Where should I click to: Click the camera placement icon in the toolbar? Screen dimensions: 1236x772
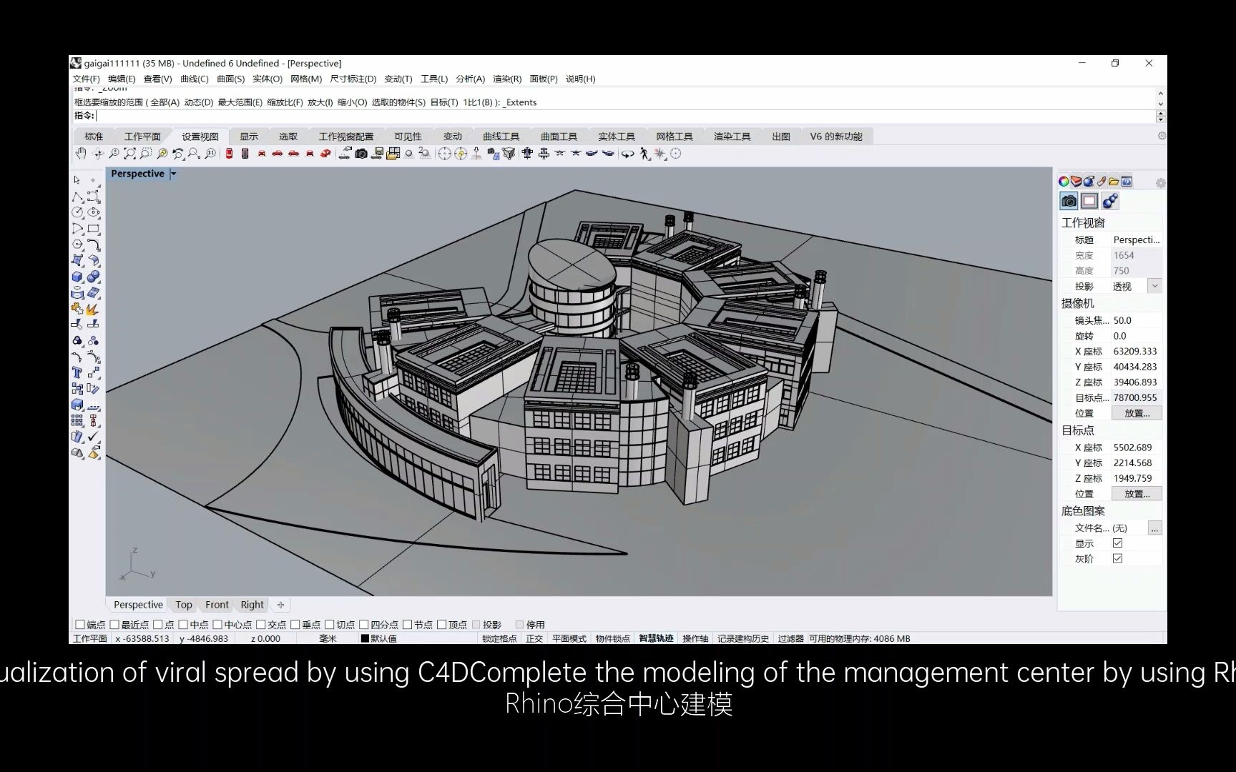click(360, 154)
